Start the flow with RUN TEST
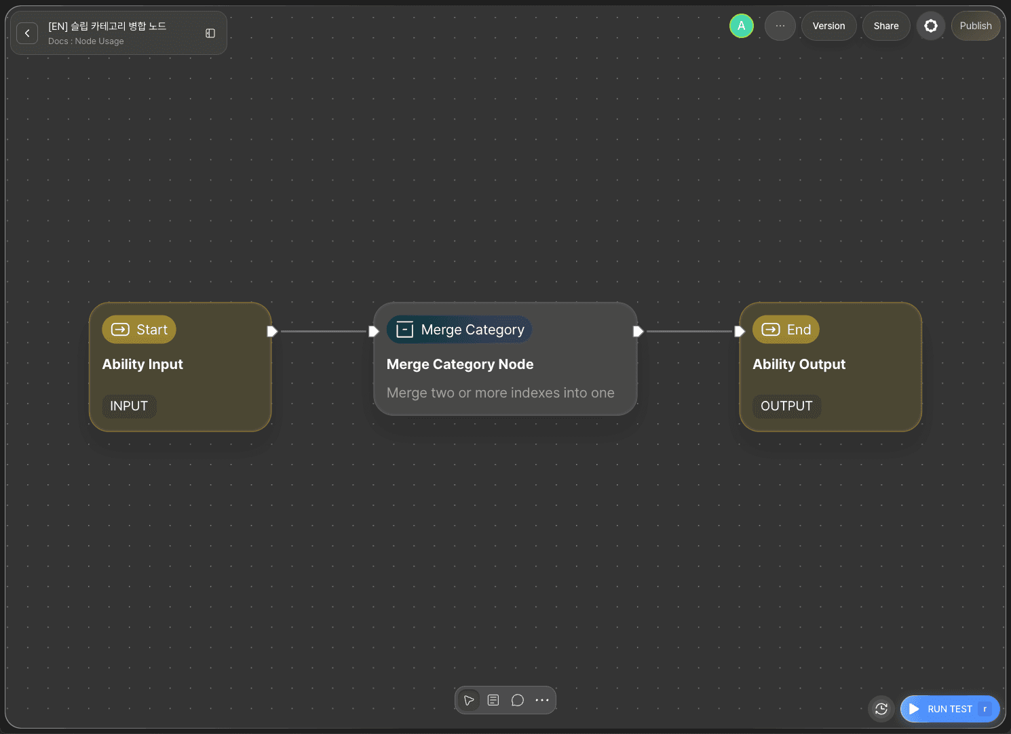The width and height of the screenshot is (1011, 734). [x=950, y=709]
